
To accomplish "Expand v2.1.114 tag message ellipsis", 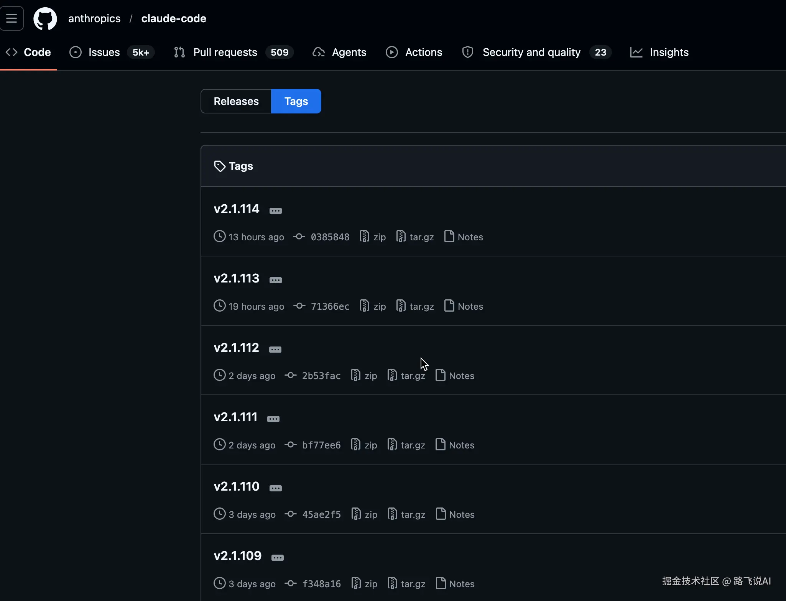I will 275,211.
